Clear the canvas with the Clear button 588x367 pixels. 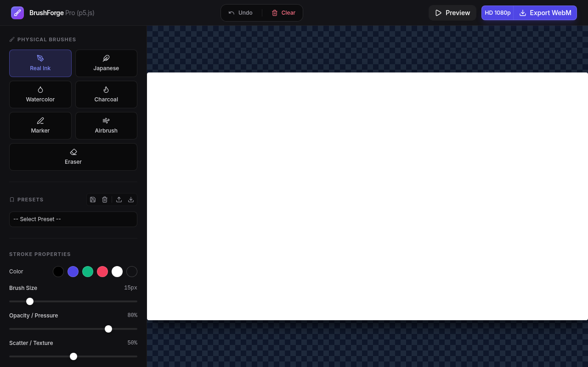[x=283, y=13]
